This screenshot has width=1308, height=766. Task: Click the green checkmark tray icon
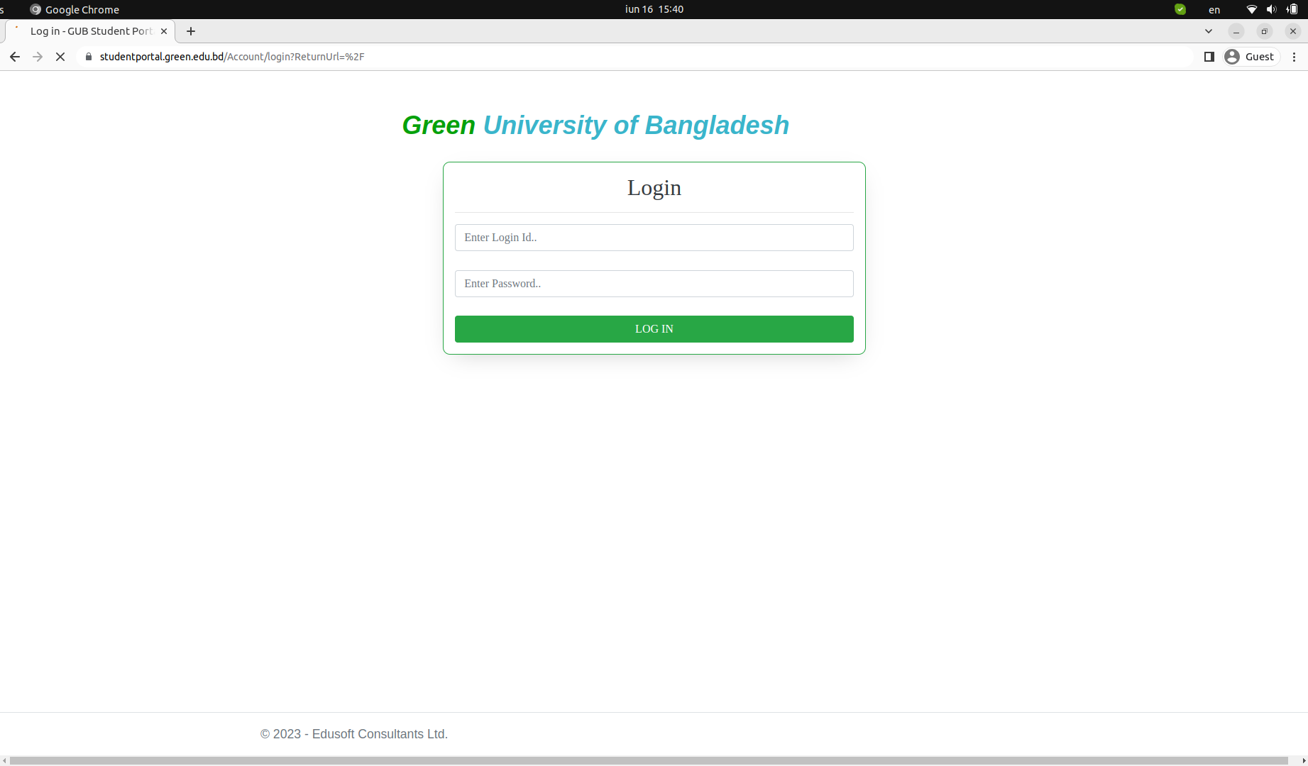(1180, 9)
